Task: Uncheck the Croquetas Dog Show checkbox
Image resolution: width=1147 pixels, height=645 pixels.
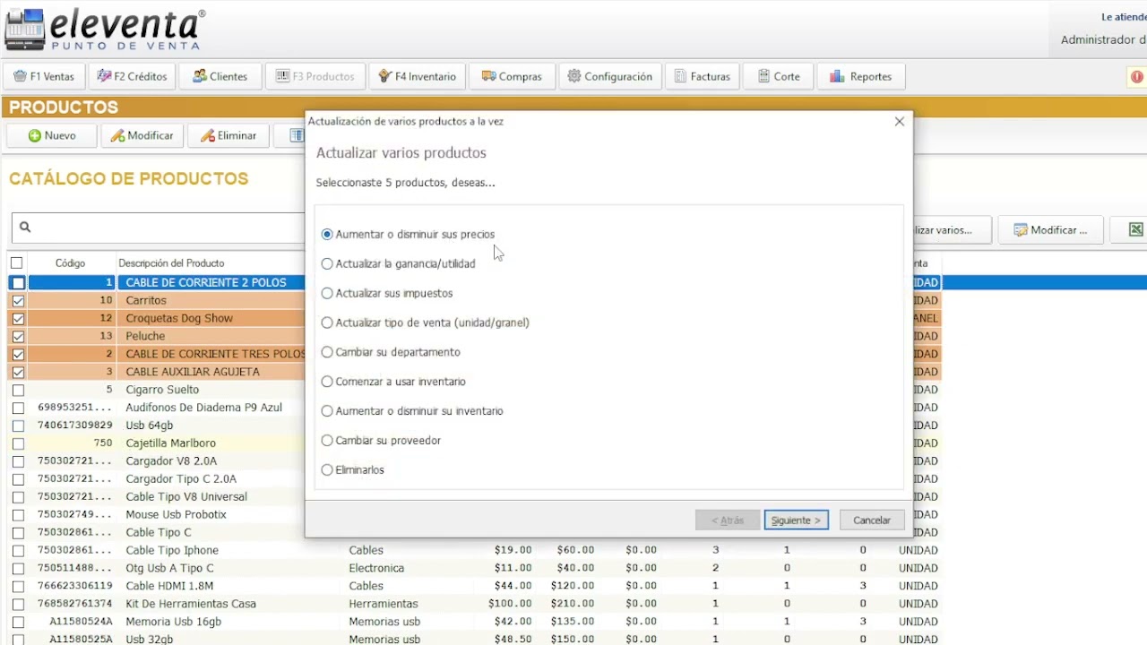Action: point(18,319)
